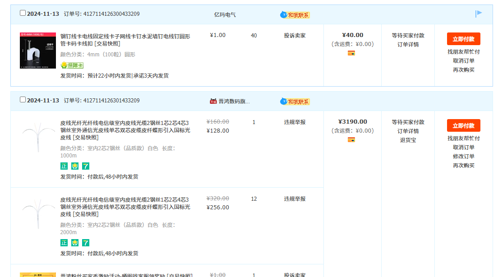Image resolution: width=498 pixels, height=277 pixels.
Task: Click the flag icon on the first order
Action: click(x=479, y=14)
